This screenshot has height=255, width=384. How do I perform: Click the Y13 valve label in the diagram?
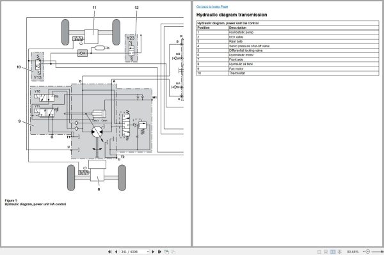pos(38,77)
